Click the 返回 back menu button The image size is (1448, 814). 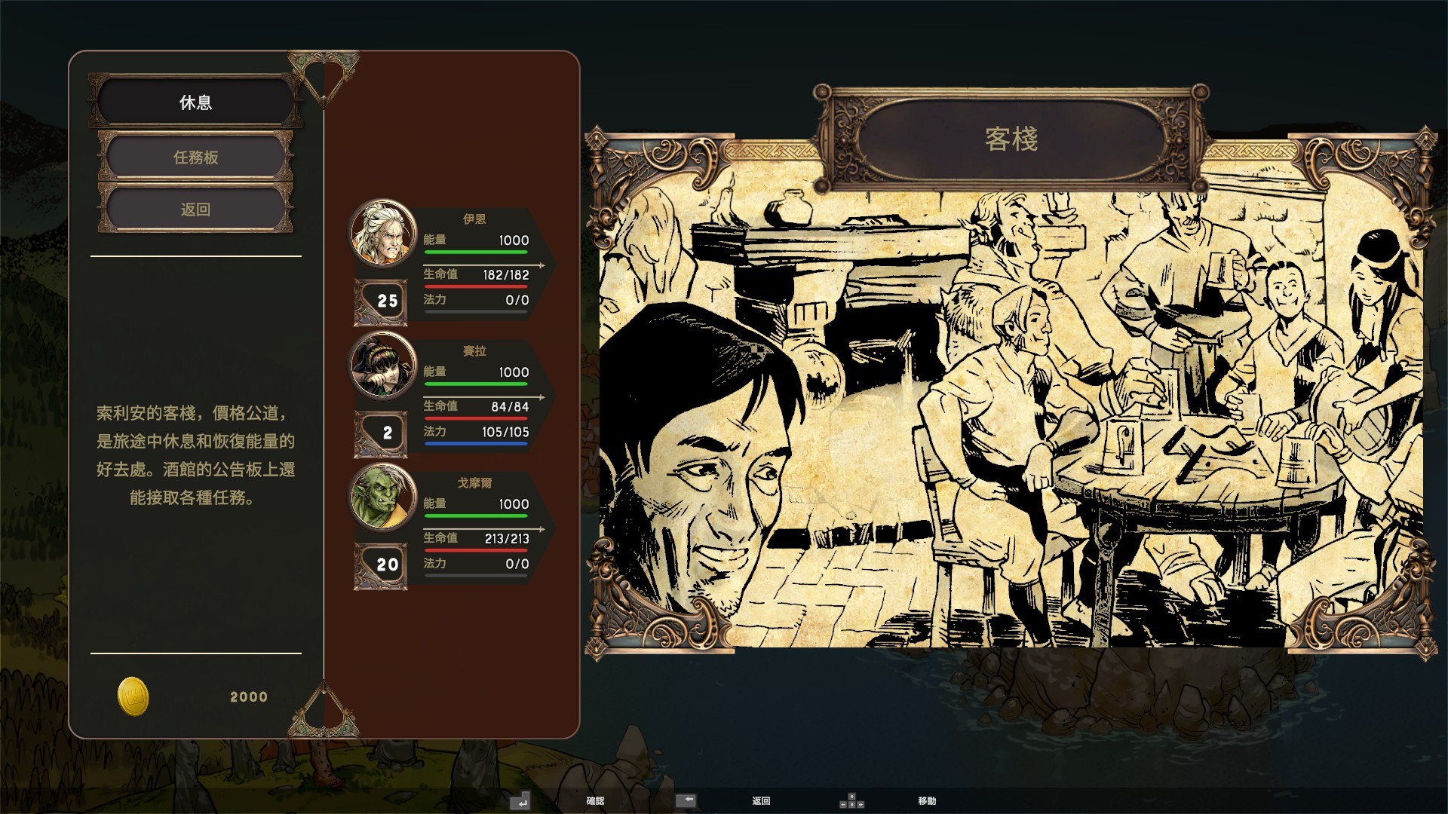(x=195, y=210)
